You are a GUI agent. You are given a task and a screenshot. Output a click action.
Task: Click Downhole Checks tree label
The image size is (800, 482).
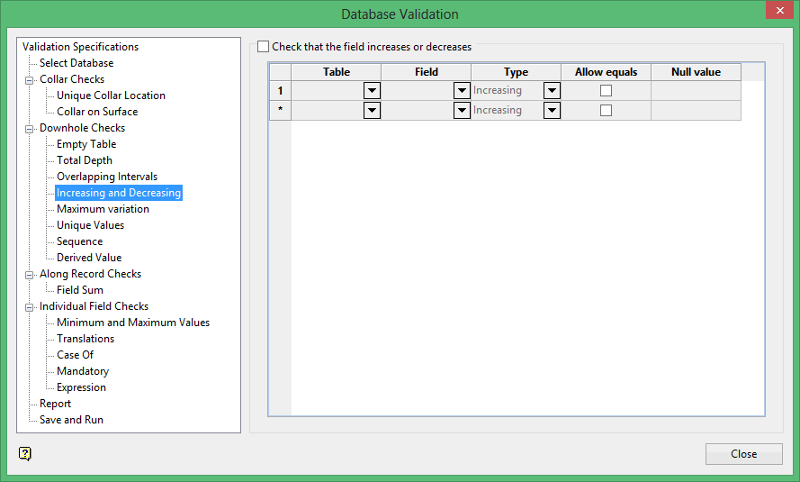click(82, 128)
